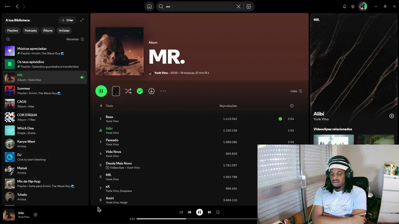Search inside the library with the magnifier

point(8,39)
